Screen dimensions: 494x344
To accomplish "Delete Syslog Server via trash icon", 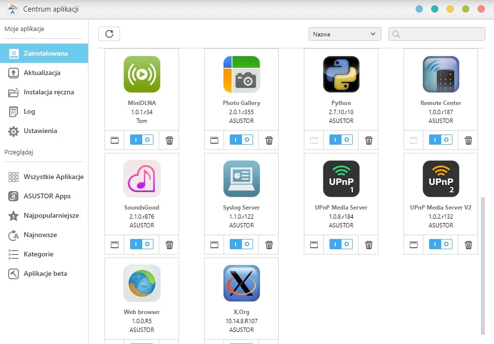I will pyautogui.click(x=269, y=245).
